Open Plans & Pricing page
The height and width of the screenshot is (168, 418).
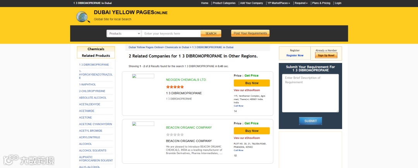click(x=321, y=3)
